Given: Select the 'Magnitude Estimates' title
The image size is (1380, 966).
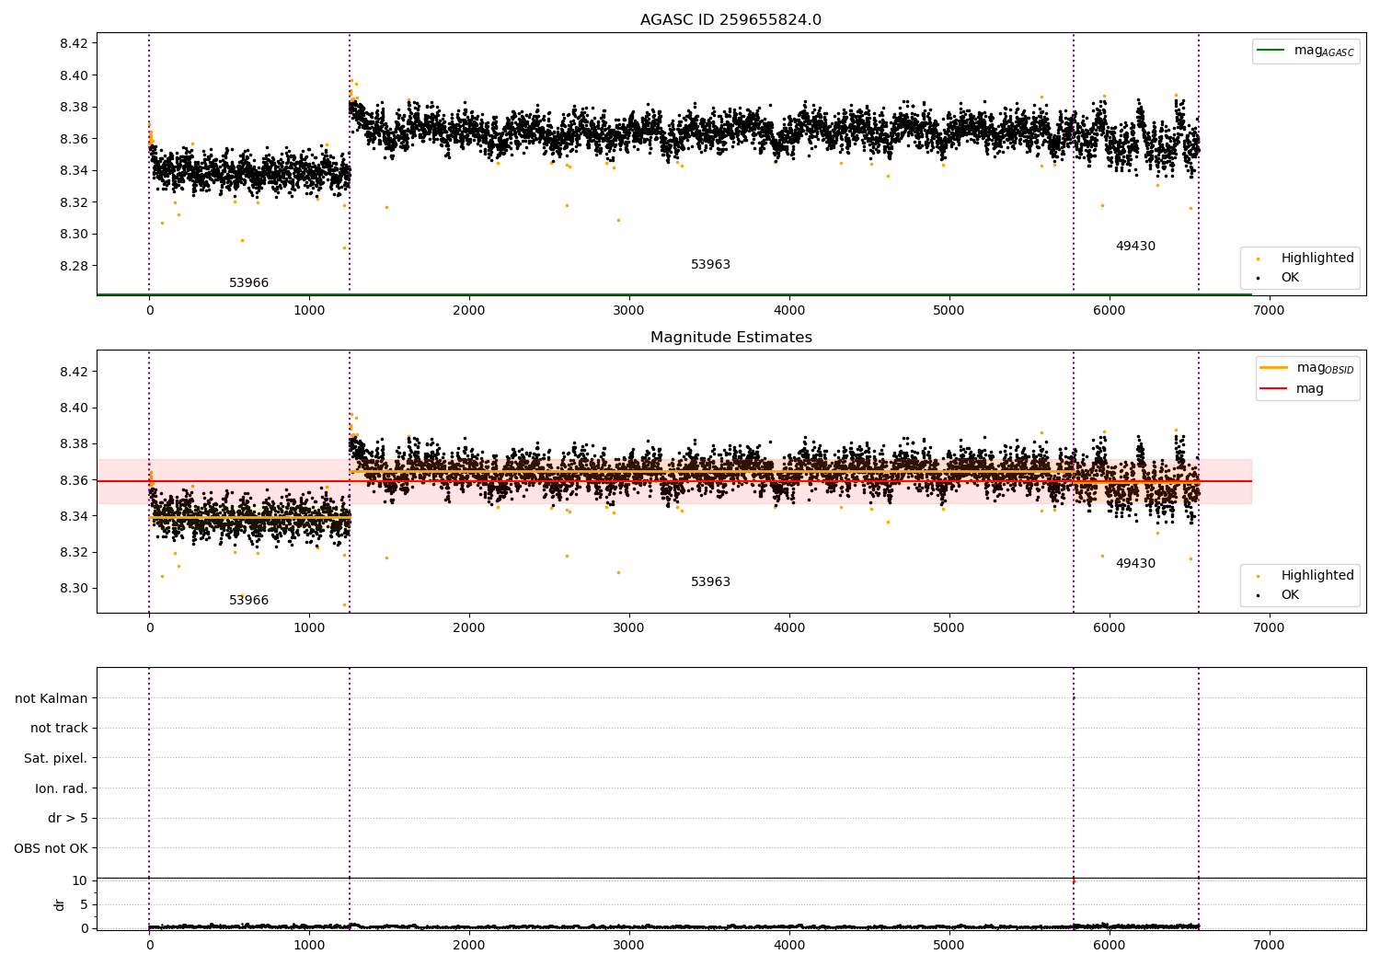Looking at the screenshot, I should pyautogui.click(x=730, y=338).
